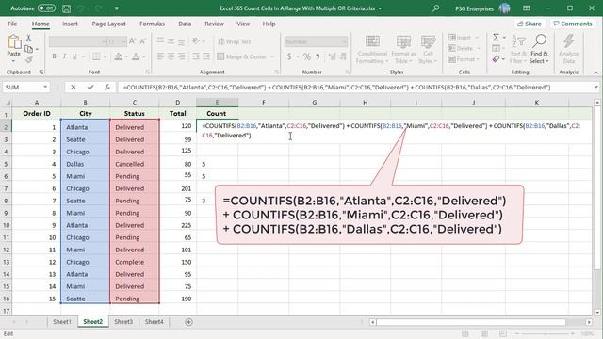The image size is (603, 339).
Task: Click inside the formula bar text
Action: [x=336, y=88]
